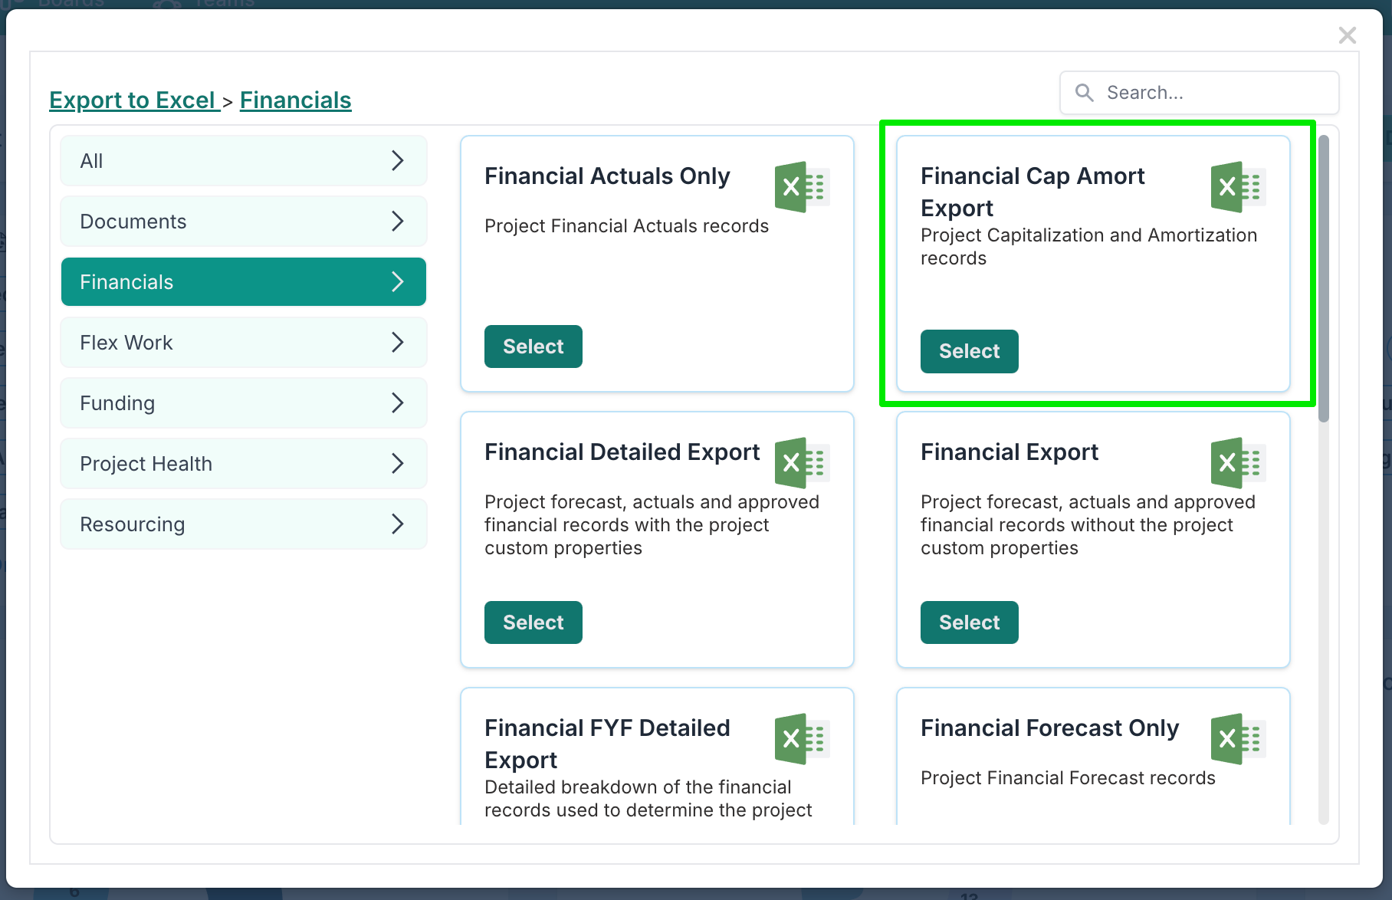
Task: Click the Excel icon on Financial Detailed Export card
Action: click(803, 463)
